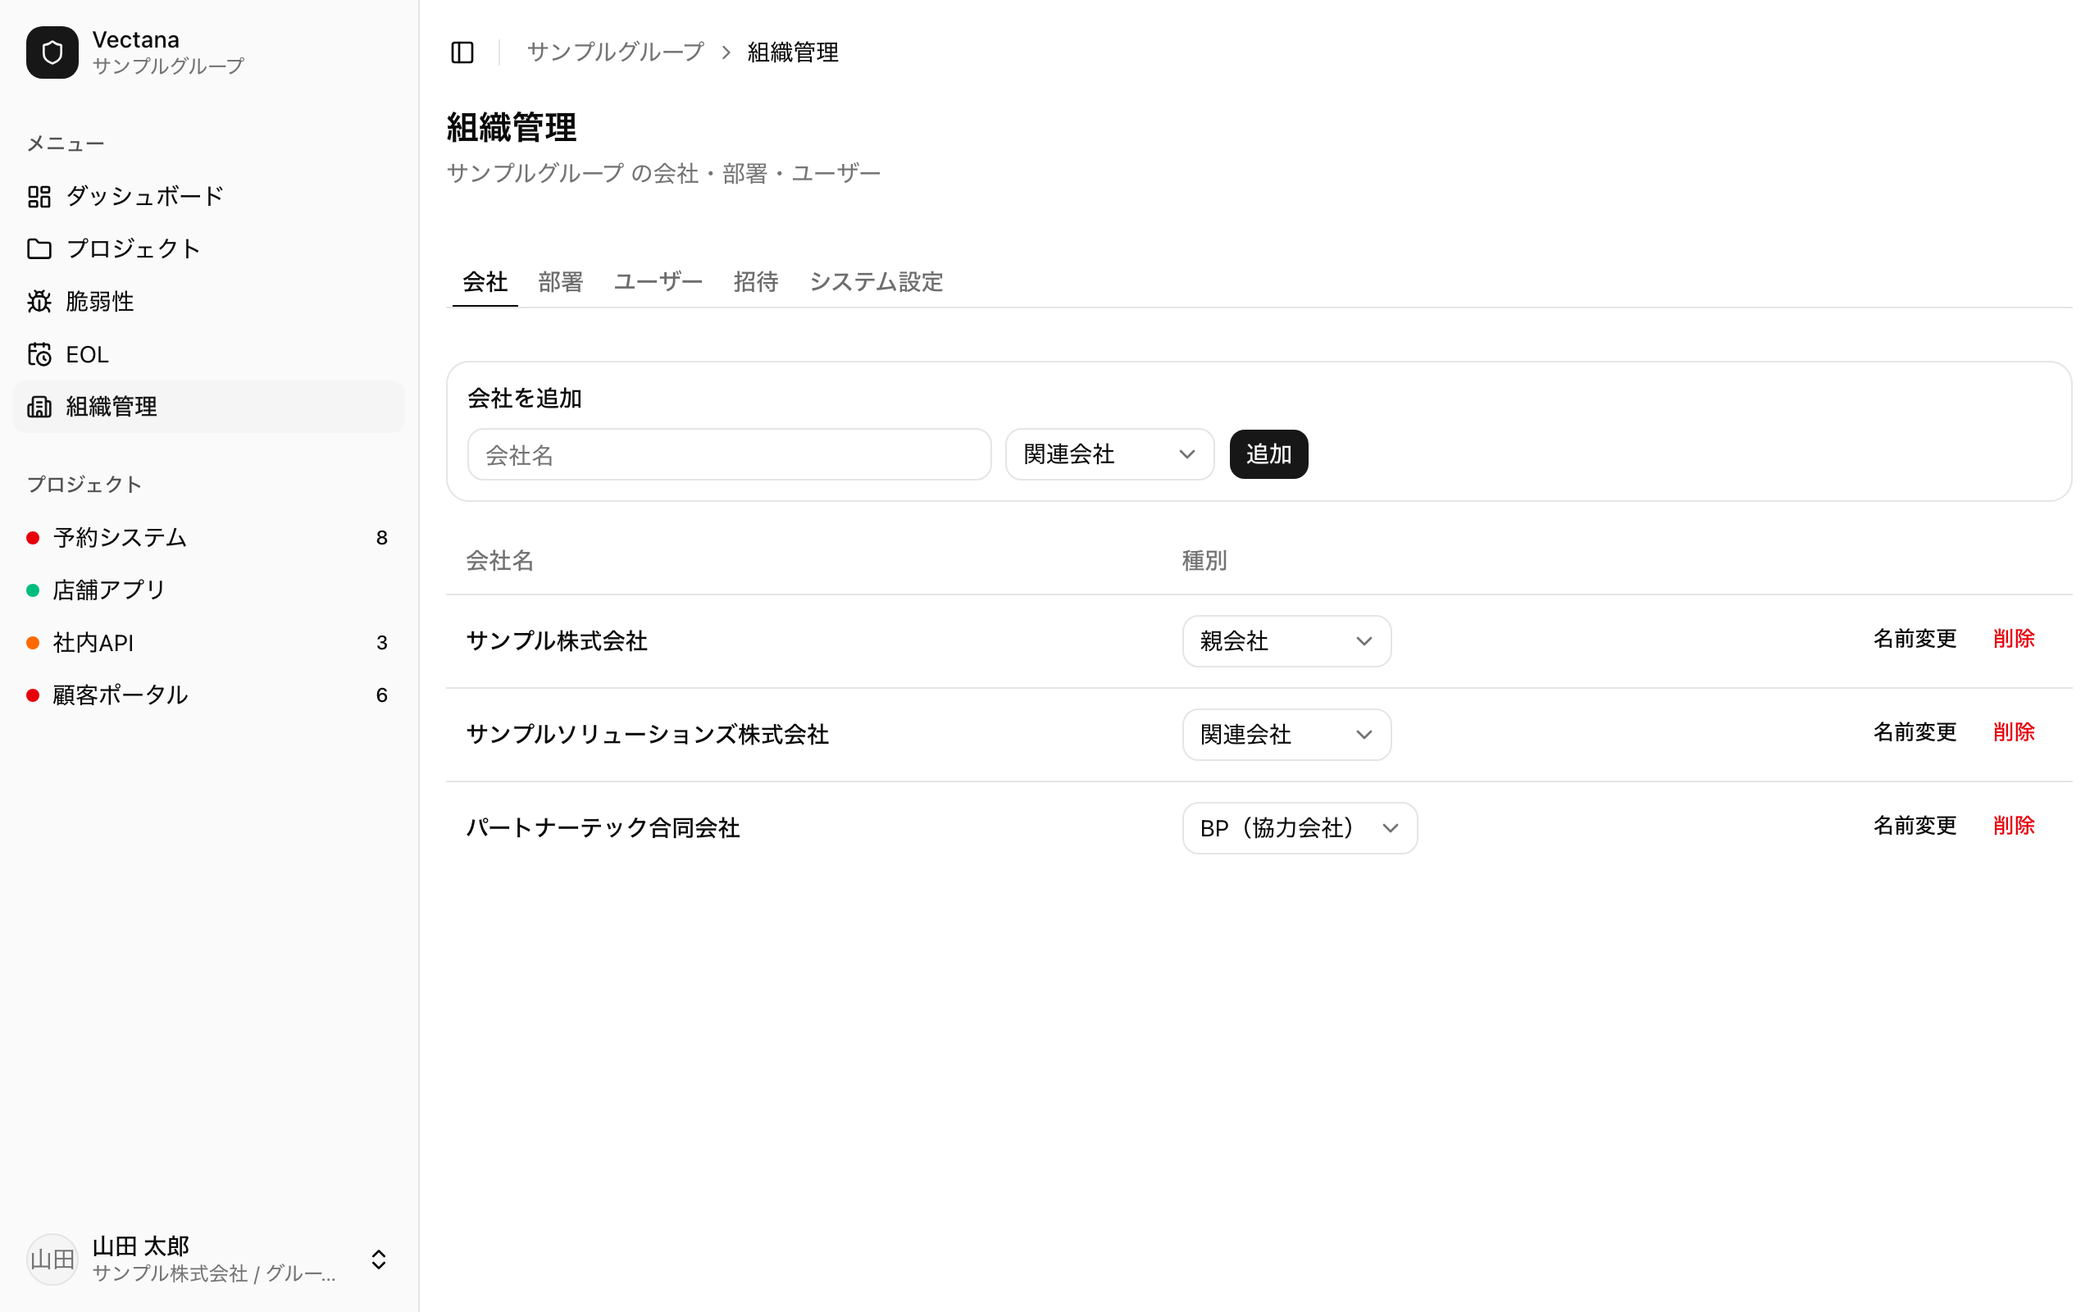Image resolution: width=2099 pixels, height=1312 pixels.
Task: Click 削除 for サンプルソリューションズ株式会社
Action: [x=2013, y=732]
